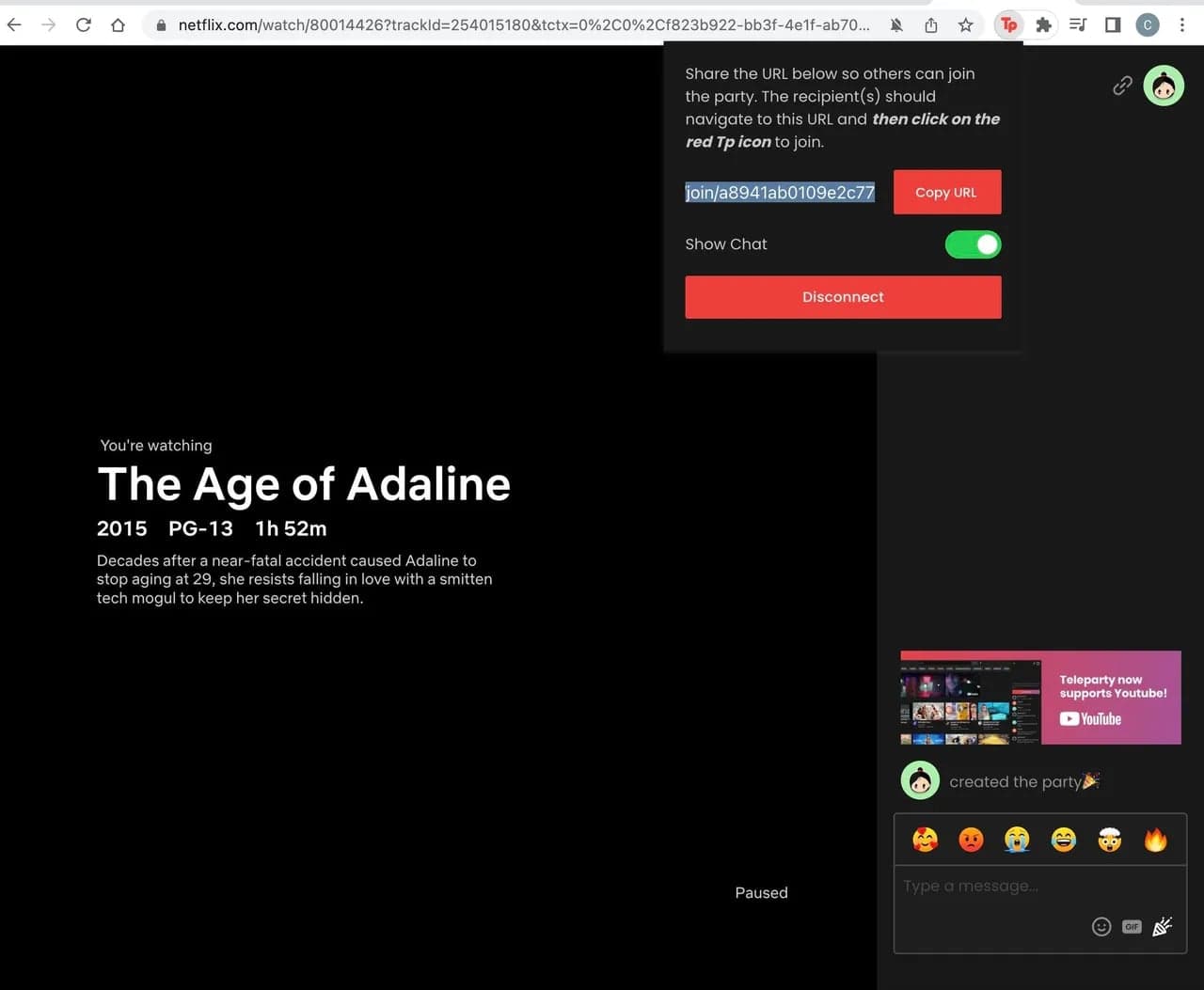
Task: Toggle the browser side panel icon
Action: coord(1113,25)
